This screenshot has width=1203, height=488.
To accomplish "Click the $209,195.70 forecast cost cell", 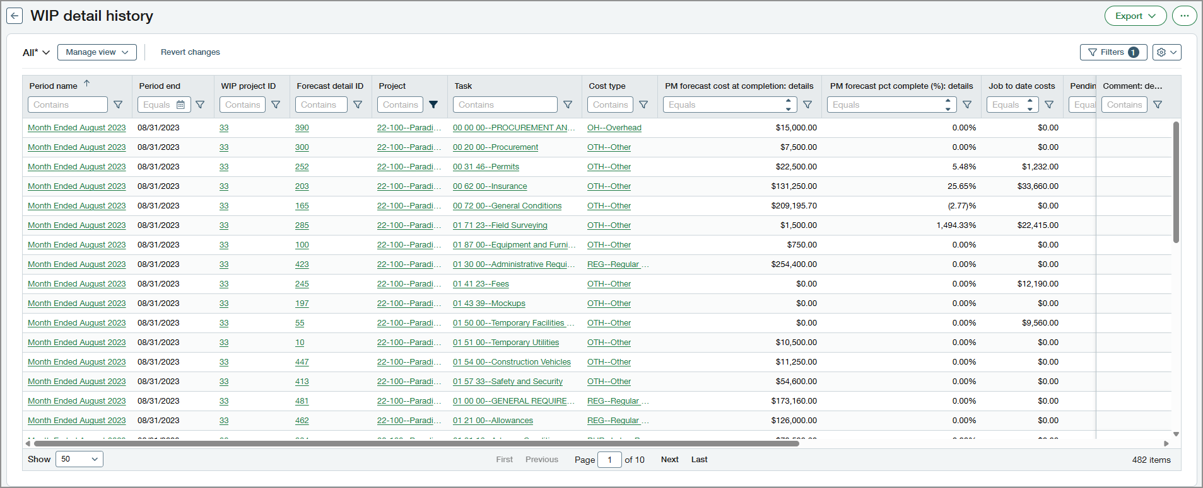I will (x=794, y=206).
